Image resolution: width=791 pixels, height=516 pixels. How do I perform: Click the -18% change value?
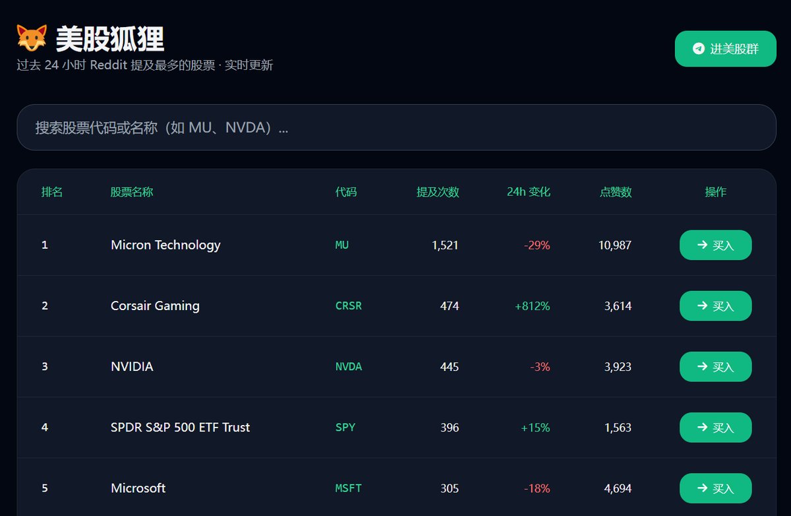(x=537, y=488)
